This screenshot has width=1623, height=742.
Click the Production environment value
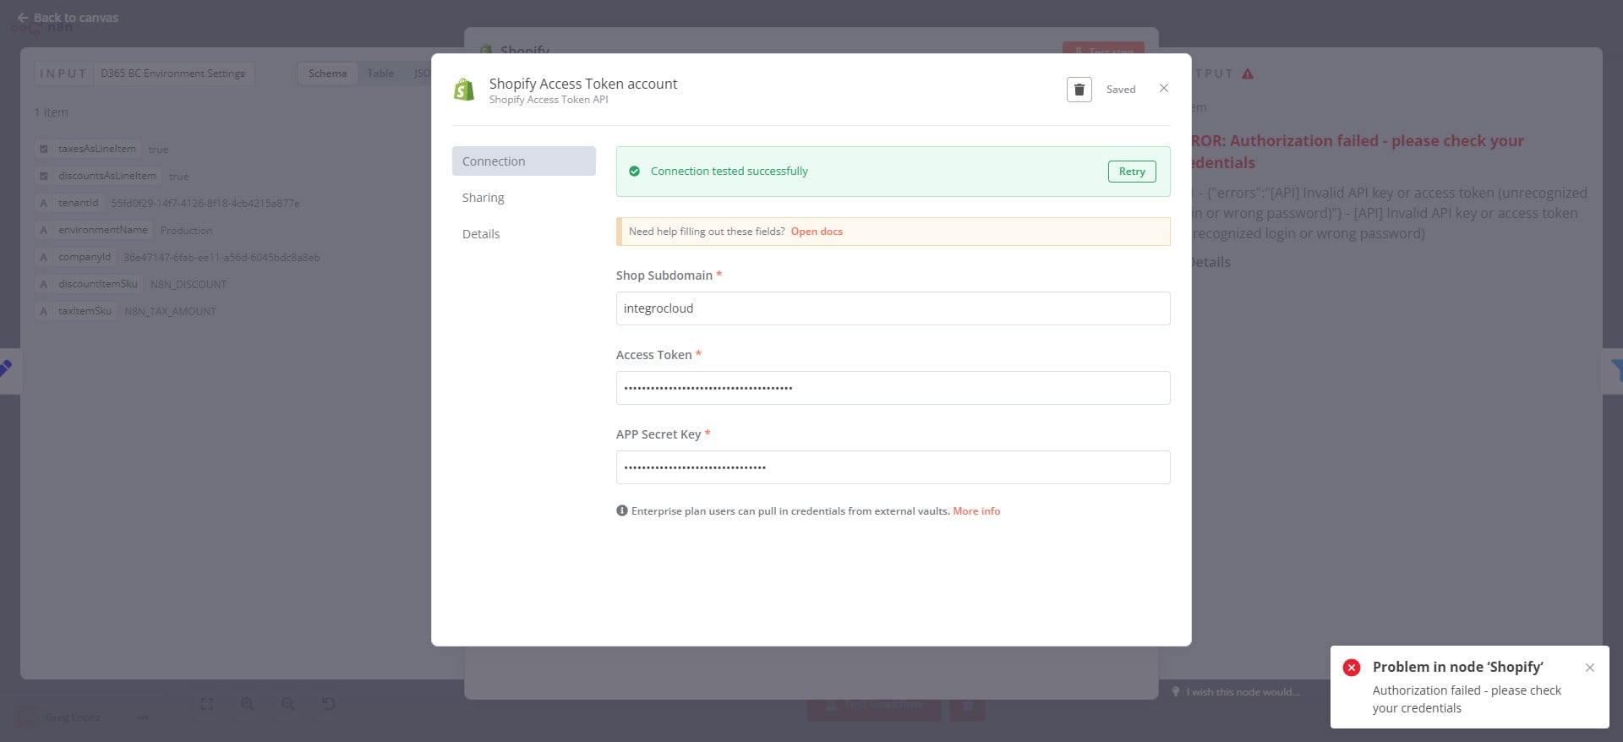187,231
